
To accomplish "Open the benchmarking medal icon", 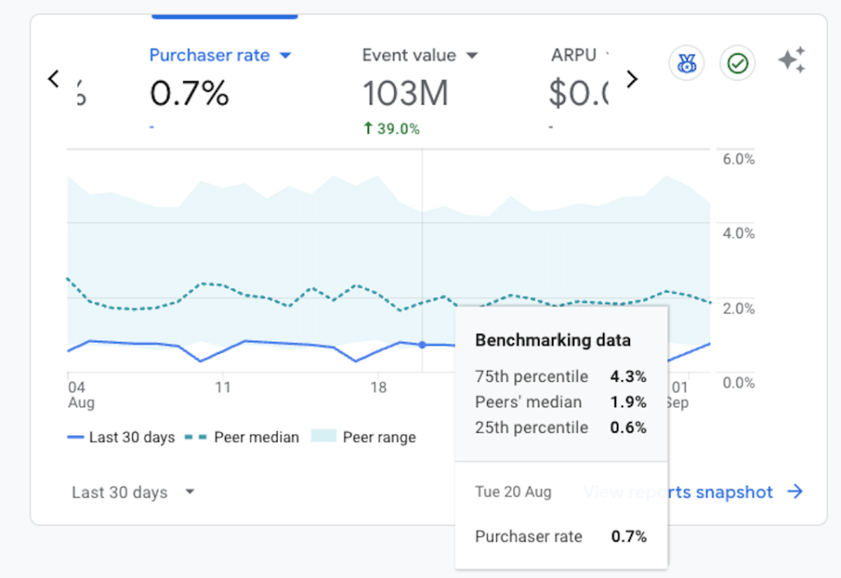I will [686, 62].
